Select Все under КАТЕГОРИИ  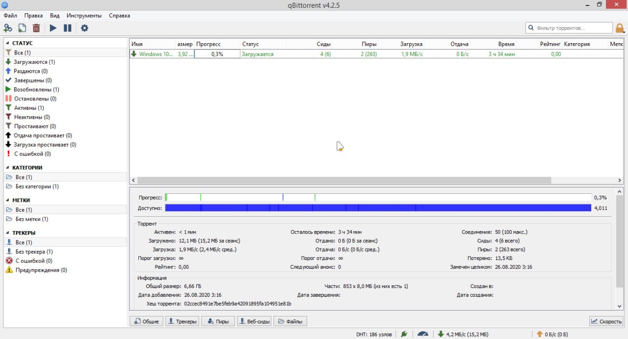pyautogui.click(x=65, y=177)
